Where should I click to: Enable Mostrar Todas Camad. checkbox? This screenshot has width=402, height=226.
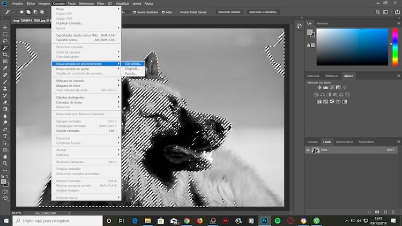(178, 12)
